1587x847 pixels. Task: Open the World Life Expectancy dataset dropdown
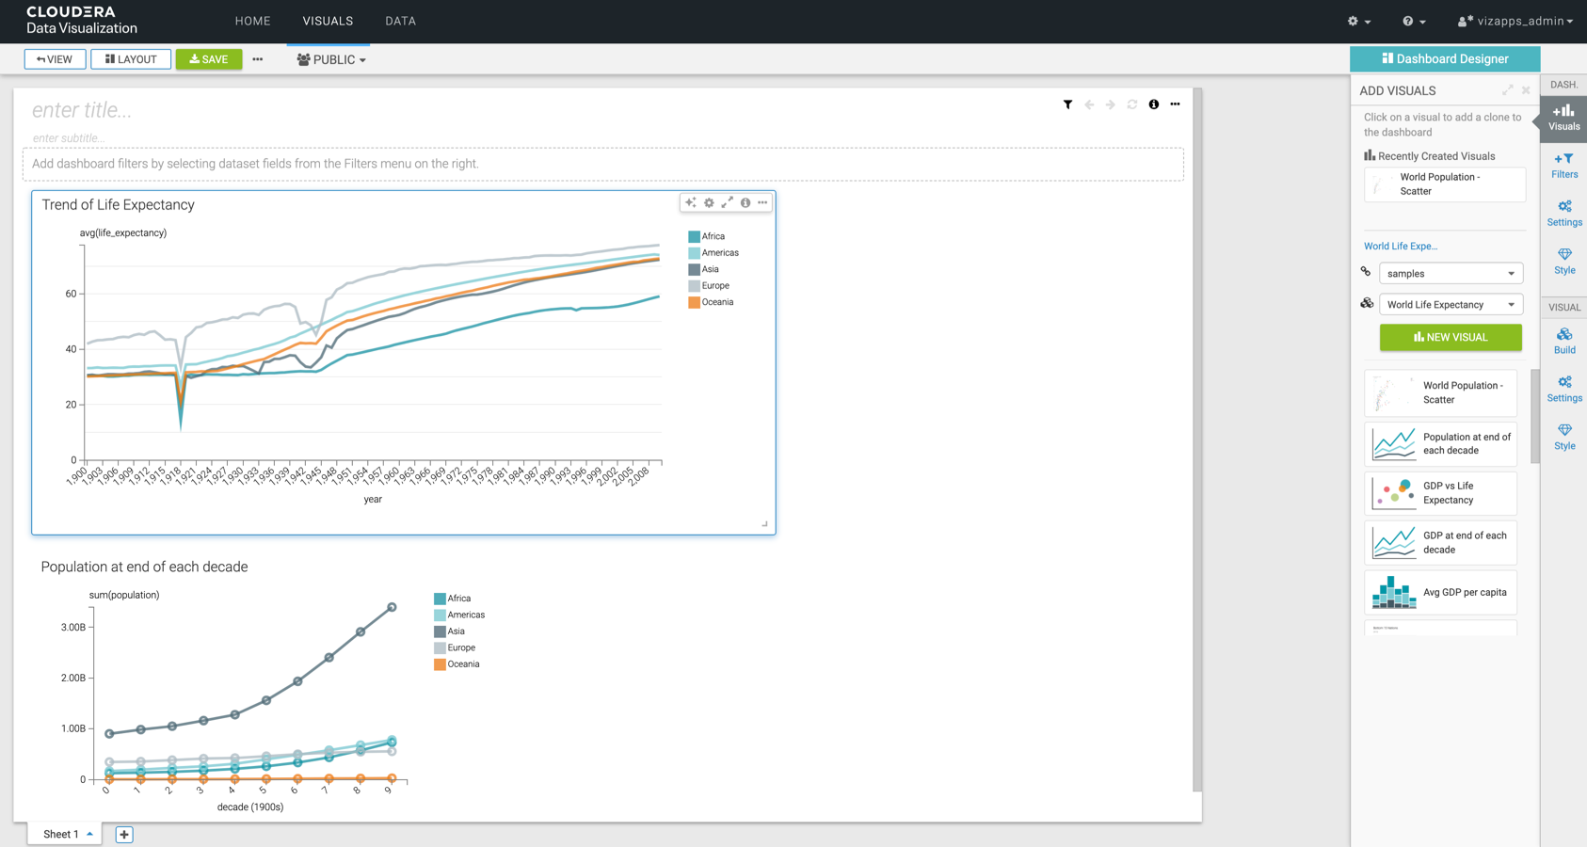1450,305
